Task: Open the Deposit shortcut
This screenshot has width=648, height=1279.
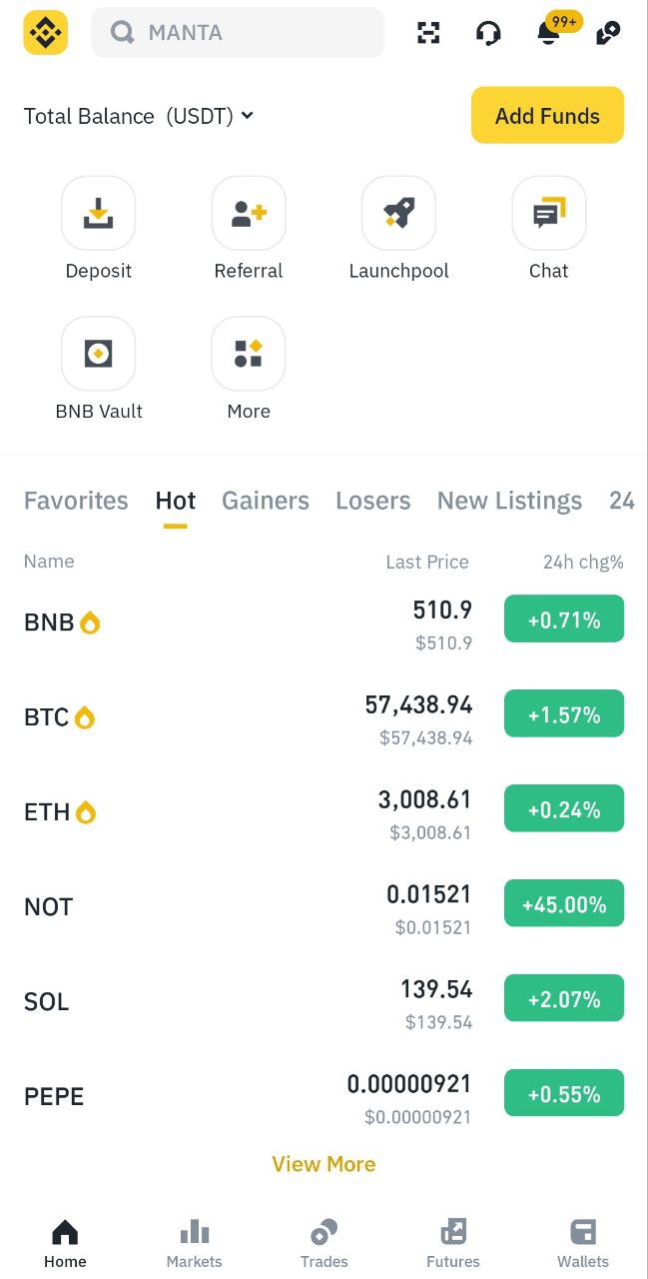Action: click(98, 213)
